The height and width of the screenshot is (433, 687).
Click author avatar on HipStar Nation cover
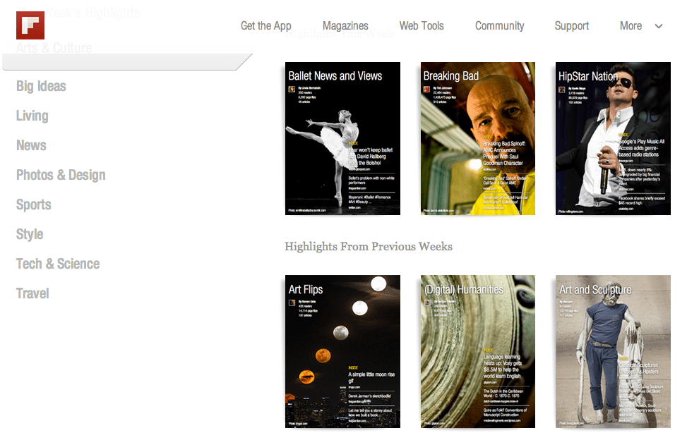[562, 90]
